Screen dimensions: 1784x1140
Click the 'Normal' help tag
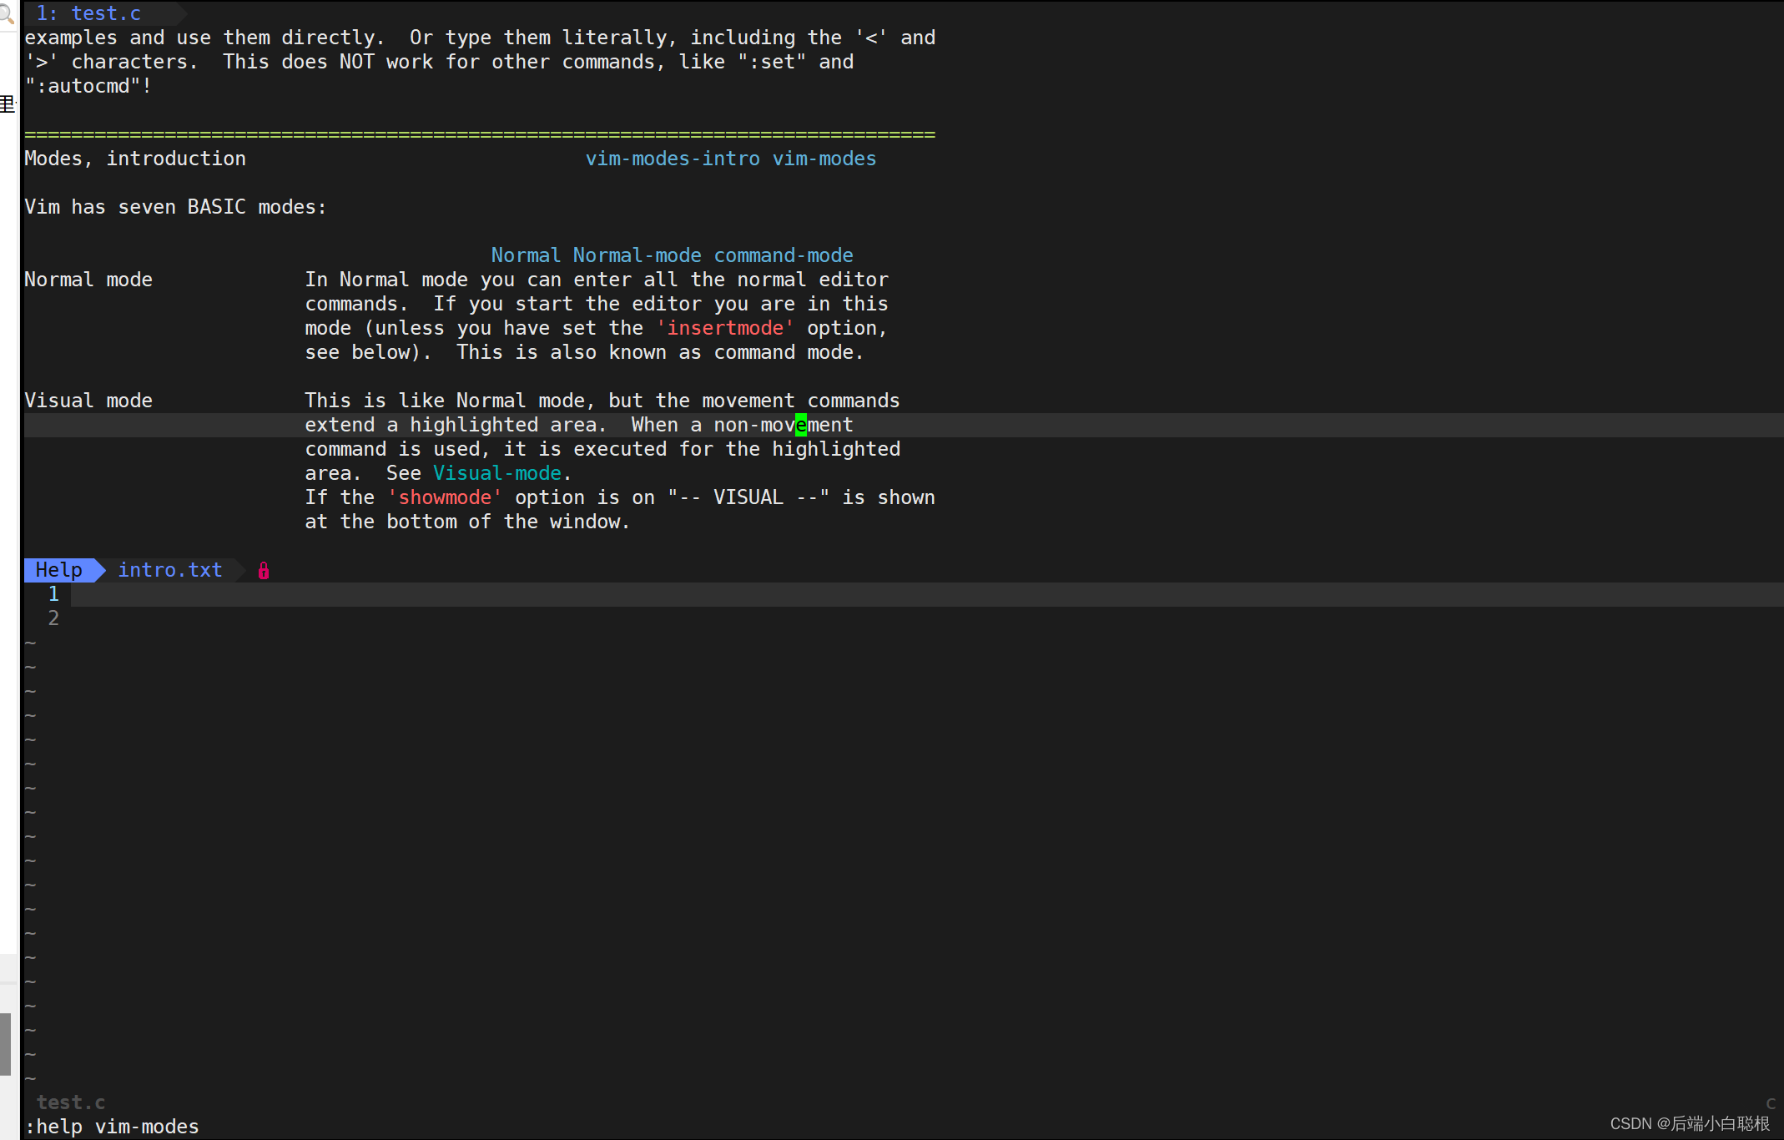click(x=526, y=255)
